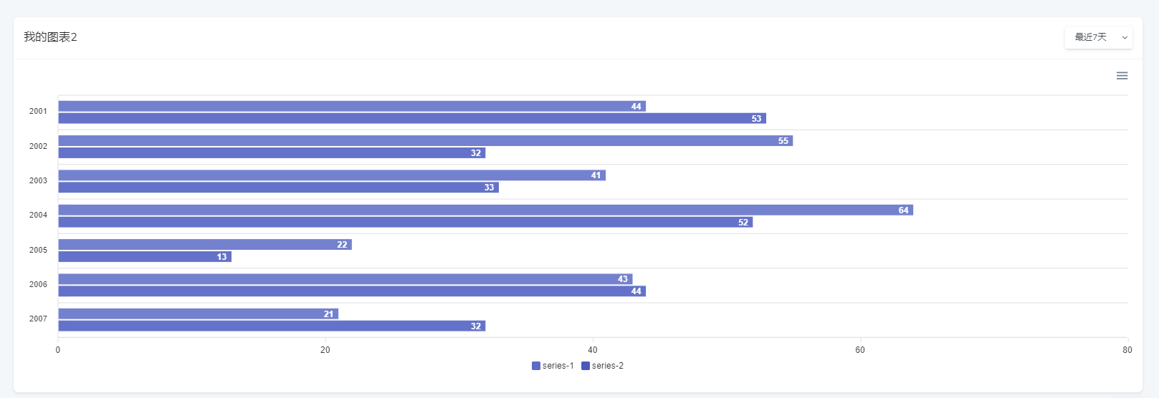Click the 2003 series-2 bar labeled 33

[278, 188]
